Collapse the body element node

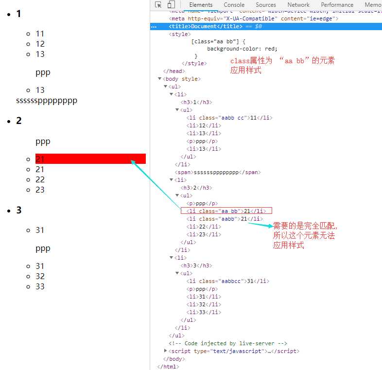pyautogui.click(x=159, y=78)
